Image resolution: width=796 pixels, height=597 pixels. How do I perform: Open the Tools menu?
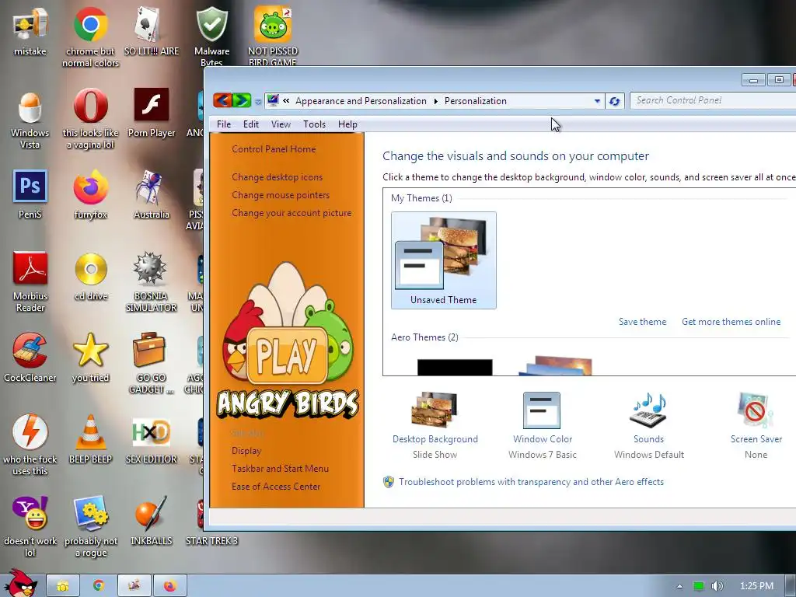coord(314,124)
